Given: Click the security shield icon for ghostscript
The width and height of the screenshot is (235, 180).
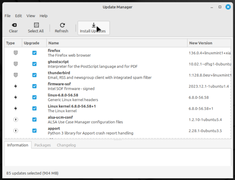Looking at the screenshot, I should (x=16, y=64).
